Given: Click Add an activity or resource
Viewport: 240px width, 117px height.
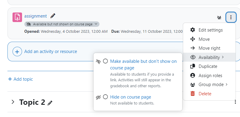Looking at the screenshot, I should (51, 52).
